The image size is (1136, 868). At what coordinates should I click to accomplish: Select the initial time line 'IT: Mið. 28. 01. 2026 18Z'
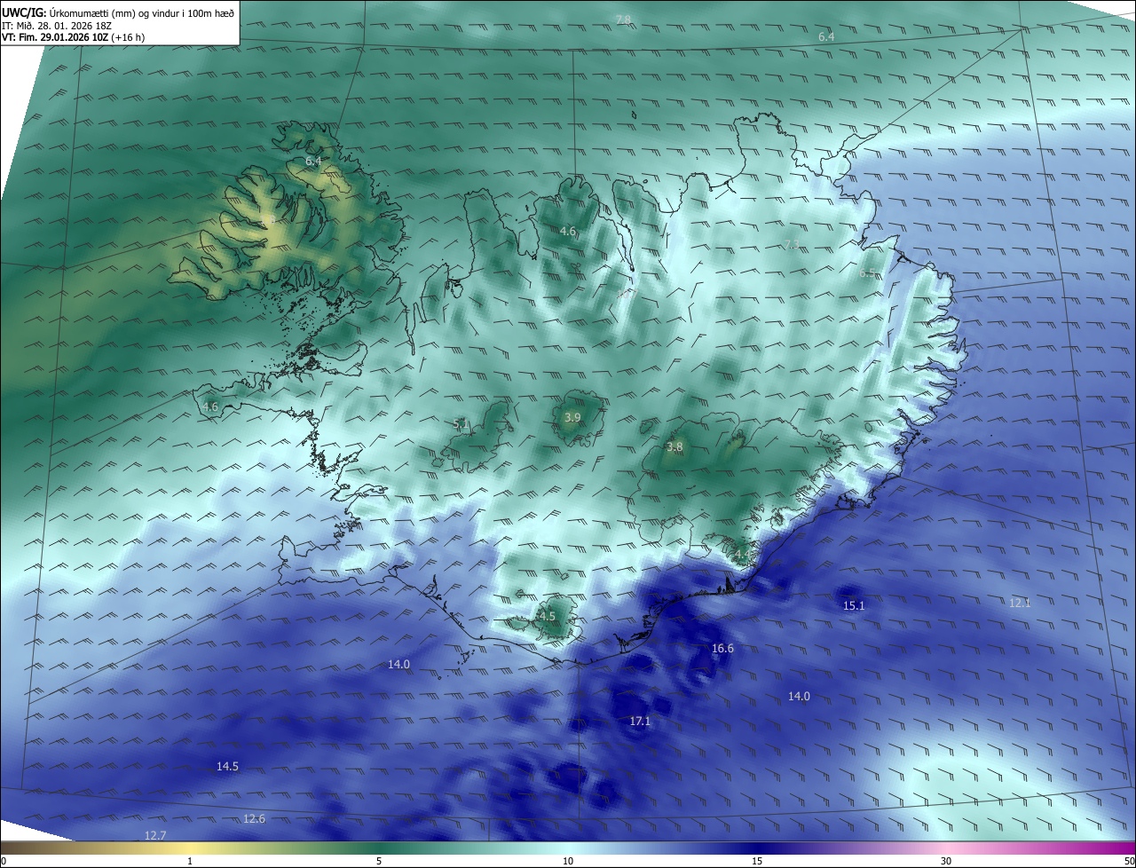point(58,26)
